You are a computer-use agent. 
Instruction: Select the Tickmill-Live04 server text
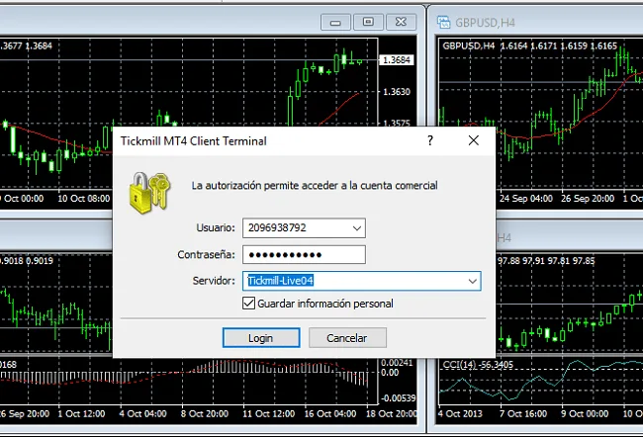[281, 281]
